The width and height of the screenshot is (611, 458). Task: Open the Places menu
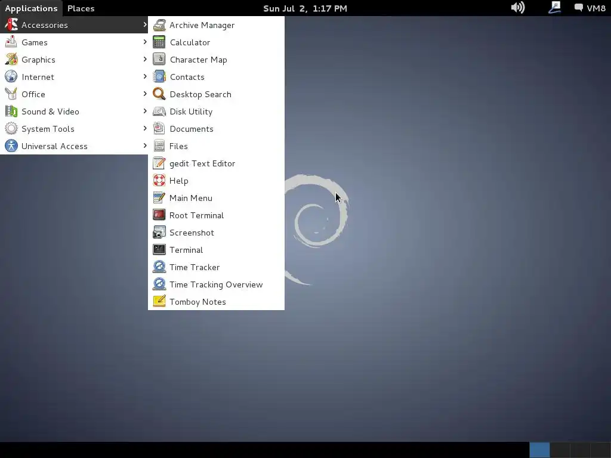pos(81,8)
